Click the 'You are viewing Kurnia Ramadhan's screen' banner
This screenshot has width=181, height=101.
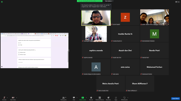[x=90, y=1]
